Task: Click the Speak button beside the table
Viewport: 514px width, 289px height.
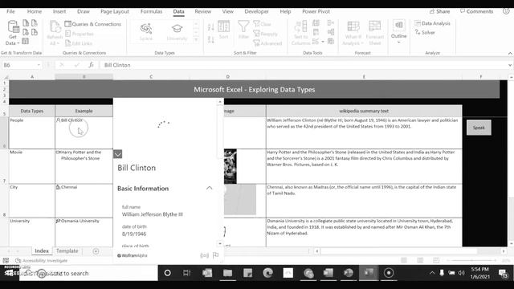Action: (x=479, y=128)
